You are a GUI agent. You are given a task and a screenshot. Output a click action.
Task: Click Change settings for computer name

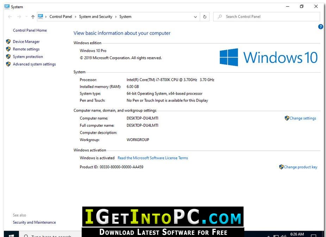(x=303, y=118)
